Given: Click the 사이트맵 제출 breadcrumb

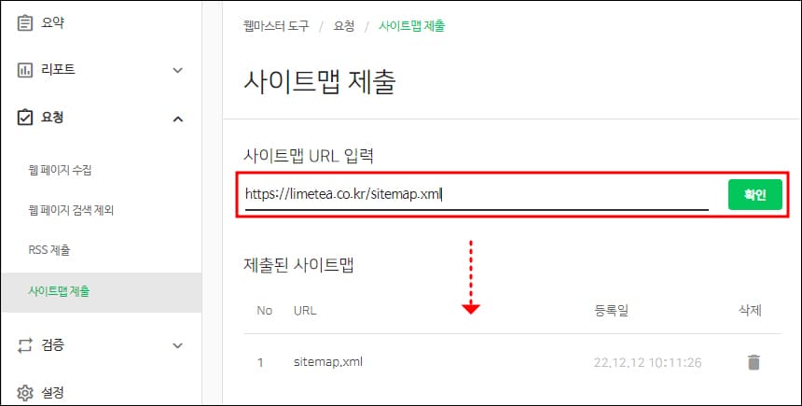Looking at the screenshot, I should click(x=412, y=26).
